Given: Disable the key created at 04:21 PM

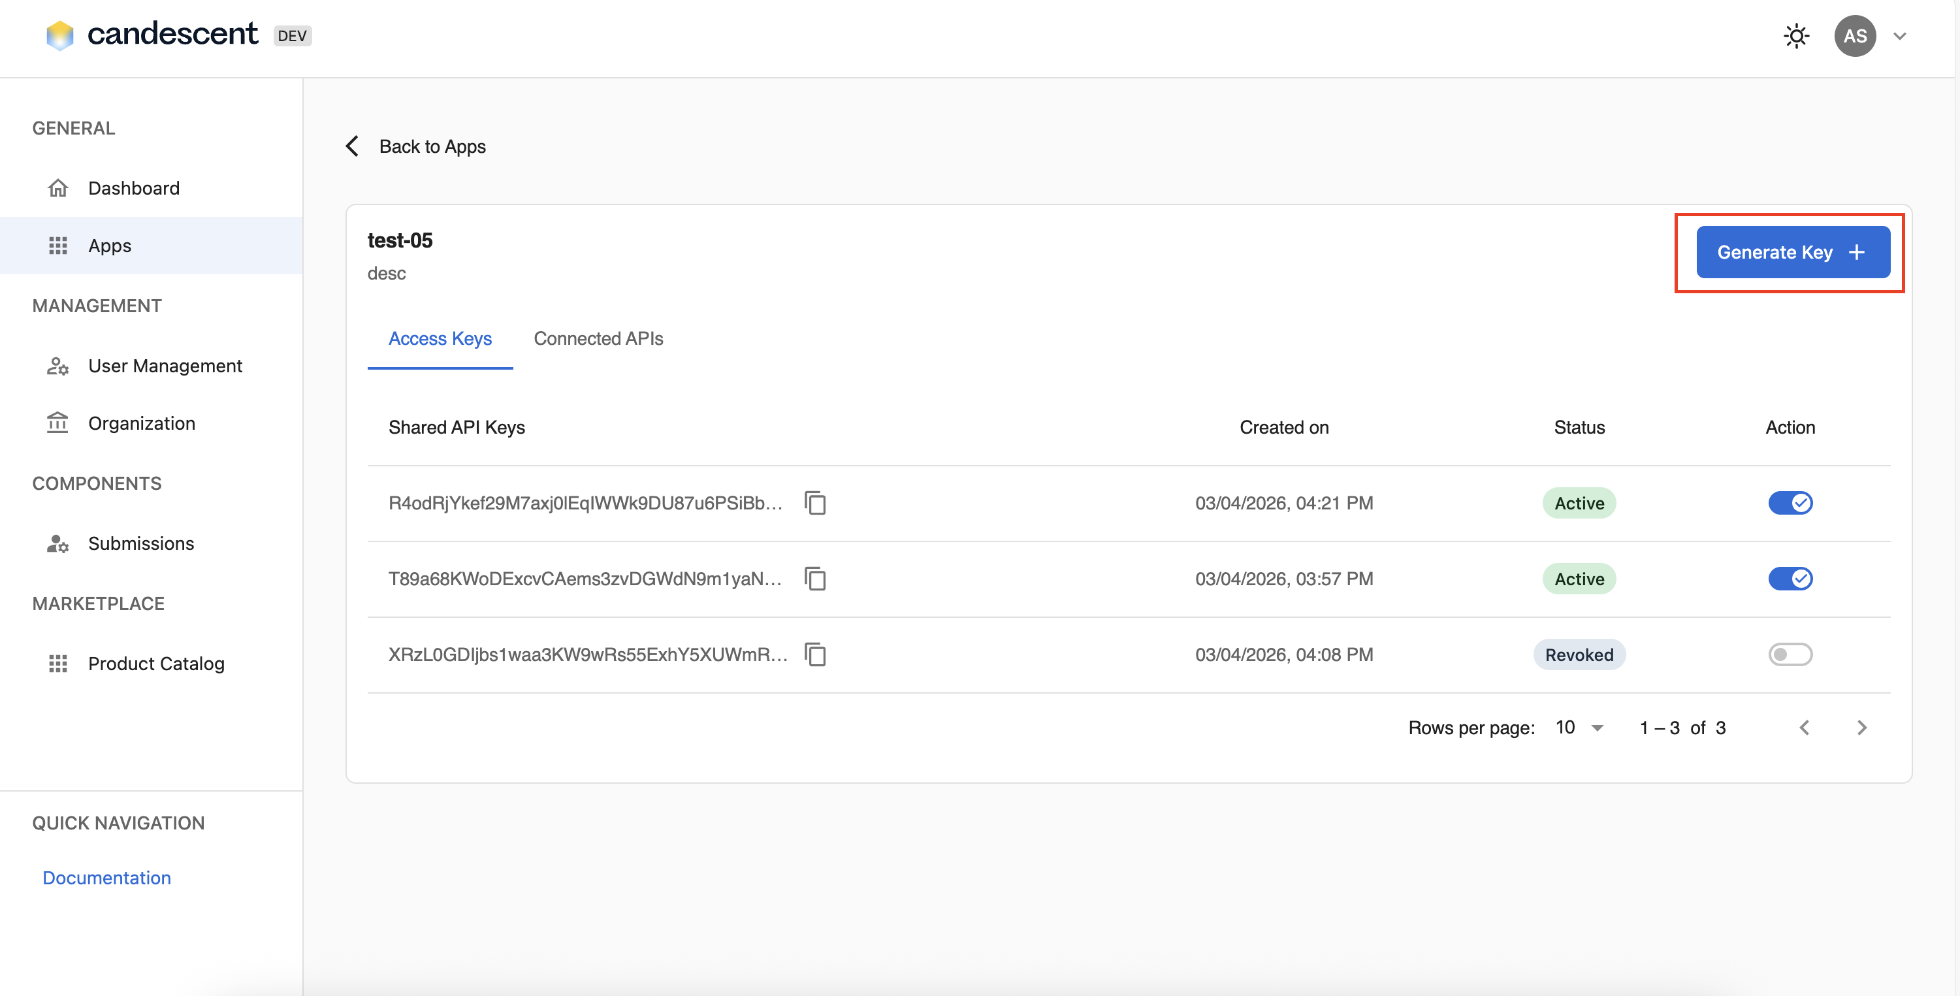Looking at the screenshot, I should click(1790, 503).
